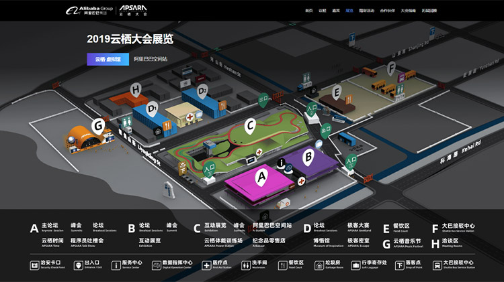Image resolution: width=504 pixels, height=282 pixels.
Task: Open the 大会指南 guide menu item
Action: point(408,11)
